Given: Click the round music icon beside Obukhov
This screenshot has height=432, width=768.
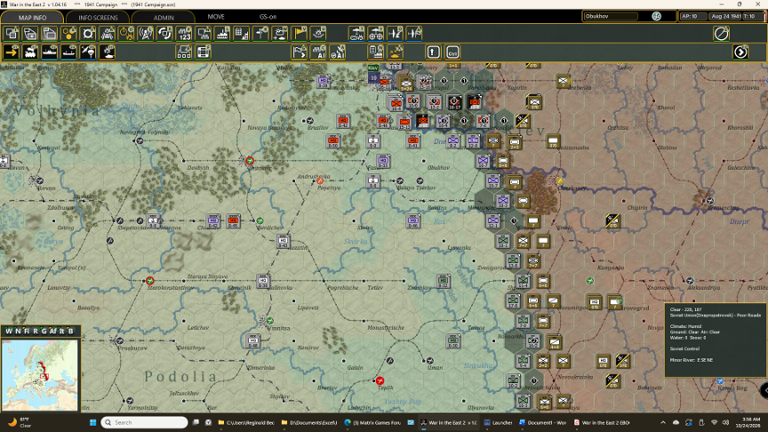Looking at the screenshot, I should coord(656,16).
